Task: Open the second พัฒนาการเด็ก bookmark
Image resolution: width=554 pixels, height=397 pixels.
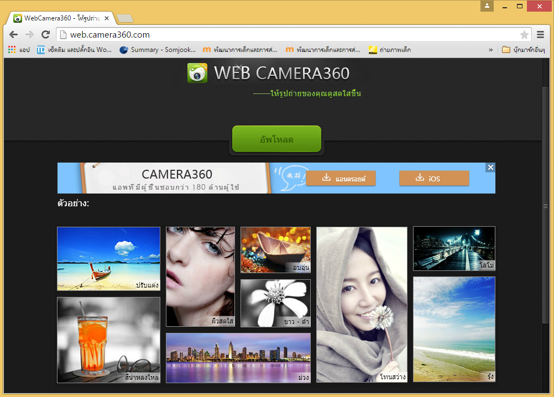Action: click(x=323, y=50)
